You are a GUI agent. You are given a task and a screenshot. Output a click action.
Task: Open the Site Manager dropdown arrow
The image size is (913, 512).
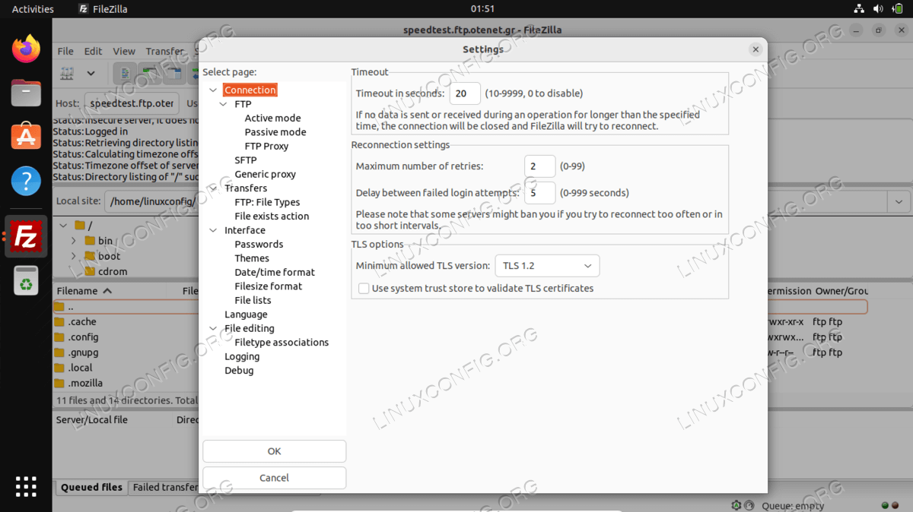pos(91,74)
